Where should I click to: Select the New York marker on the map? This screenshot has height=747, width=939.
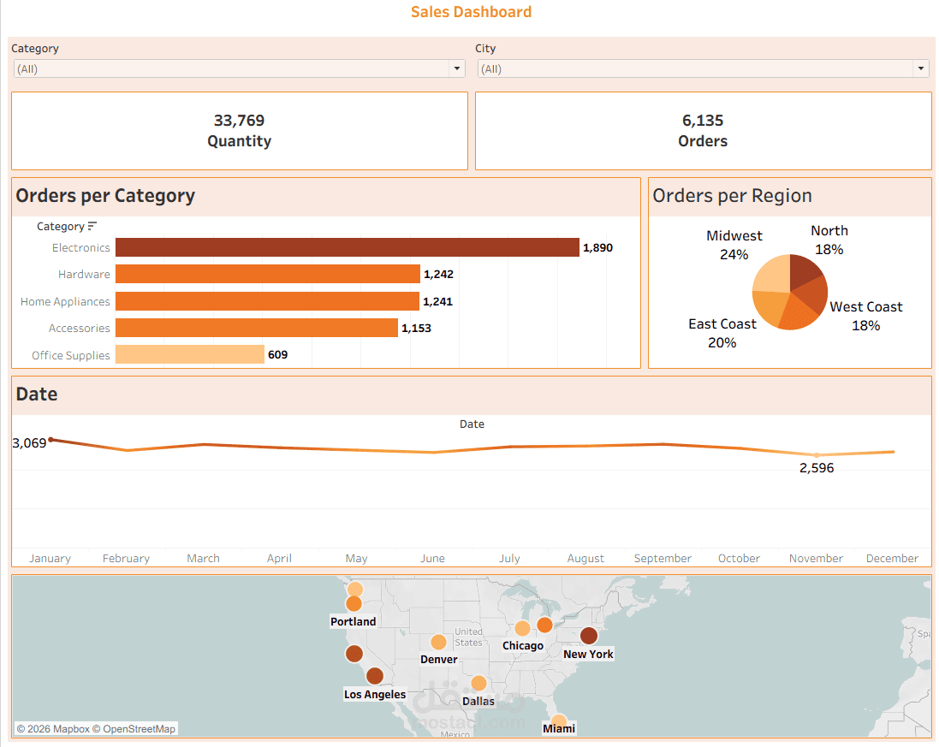click(588, 636)
